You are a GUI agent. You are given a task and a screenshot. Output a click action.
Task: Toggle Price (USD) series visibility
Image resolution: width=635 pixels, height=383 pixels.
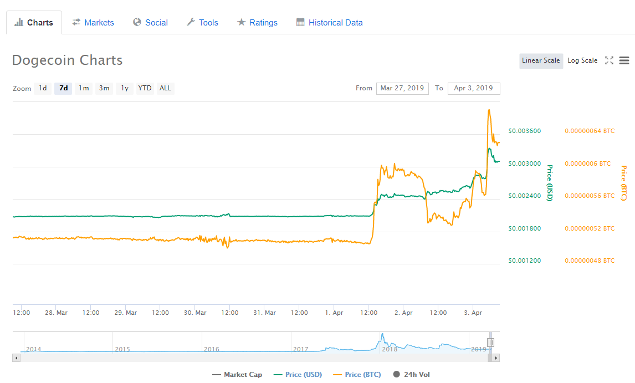[x=298, y=375]
